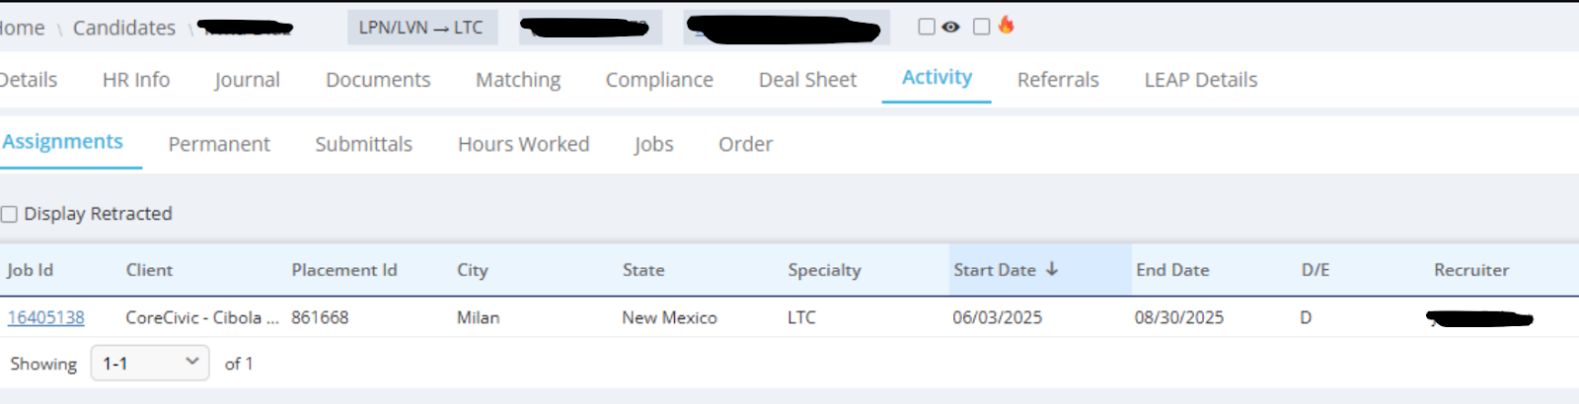Switch to the Compliance tab
Viewport: 1579px width, 404px height.
point(659,80)
